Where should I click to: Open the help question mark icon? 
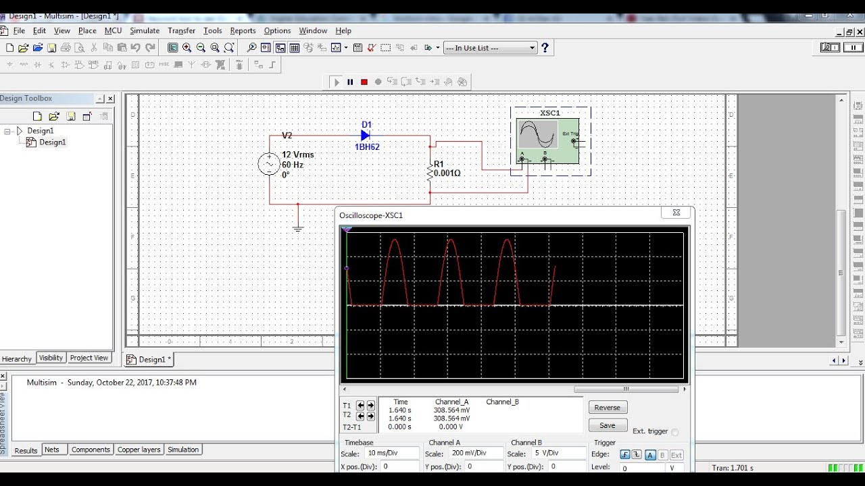click(545, 48)
